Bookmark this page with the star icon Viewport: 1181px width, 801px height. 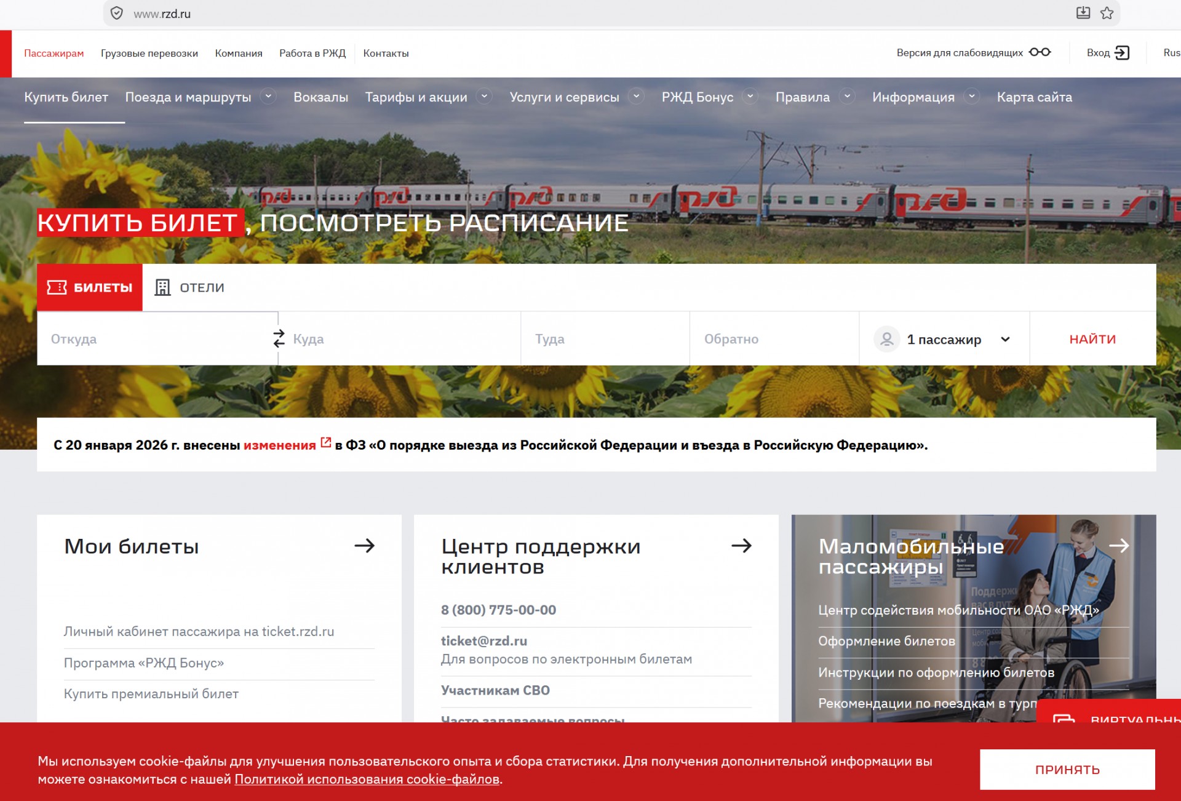pyautogui.click(x=1107, y=13)
